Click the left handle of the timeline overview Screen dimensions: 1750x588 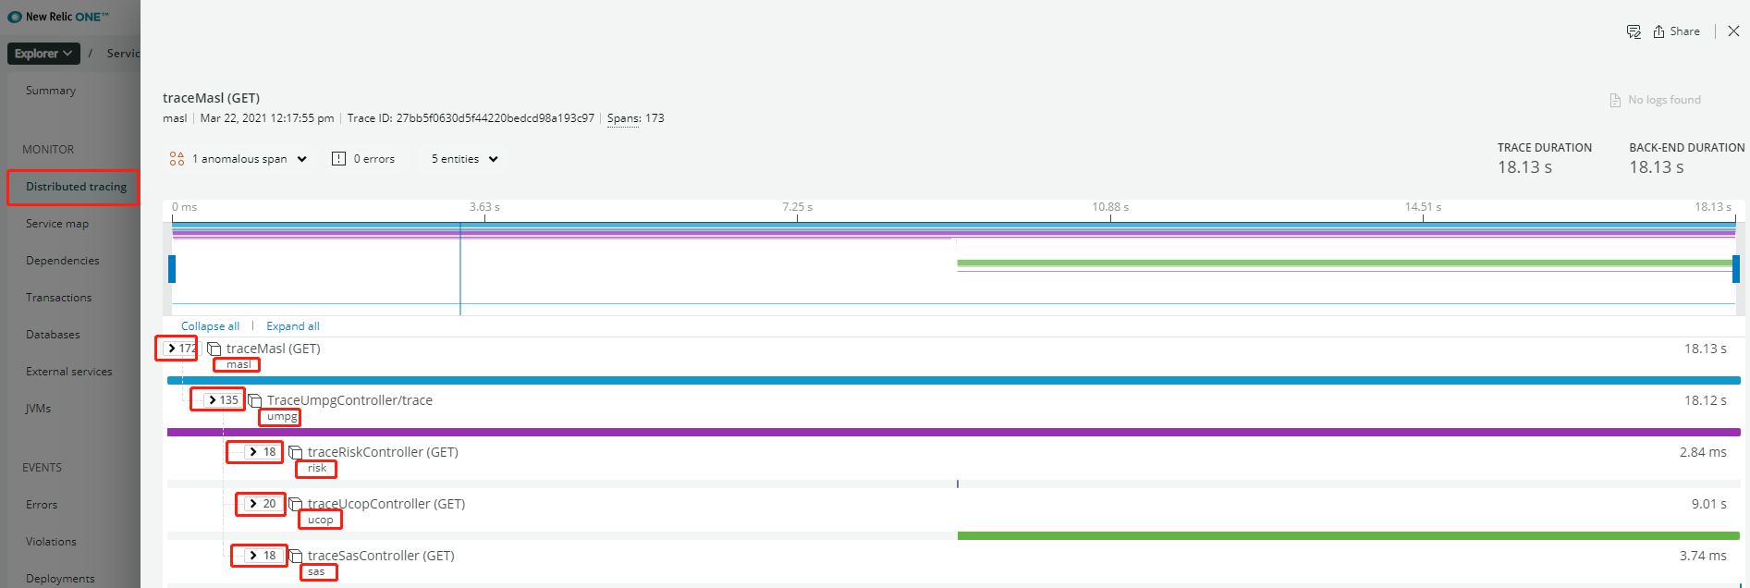click(x=172, y=269)
